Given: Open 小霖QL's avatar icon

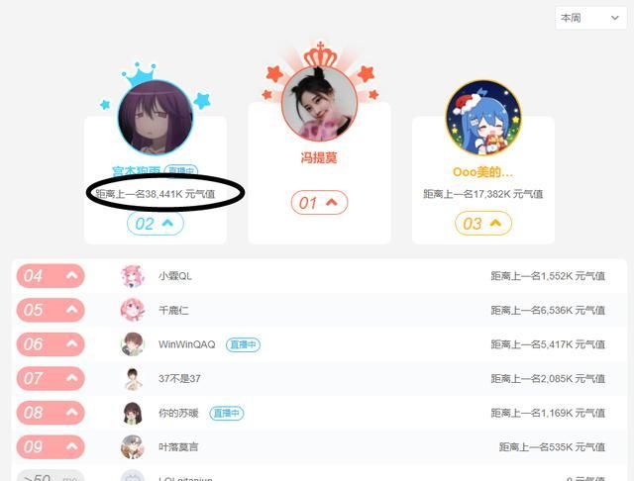Looking at the screenshot, I should (x=133, y=276).
